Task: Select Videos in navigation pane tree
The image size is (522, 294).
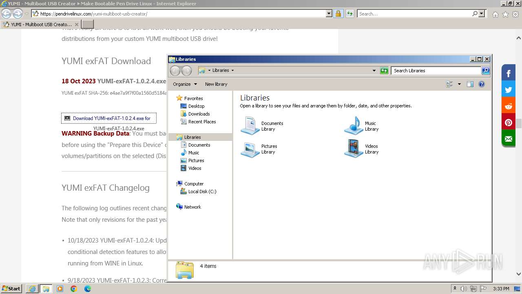Action: 195,168
